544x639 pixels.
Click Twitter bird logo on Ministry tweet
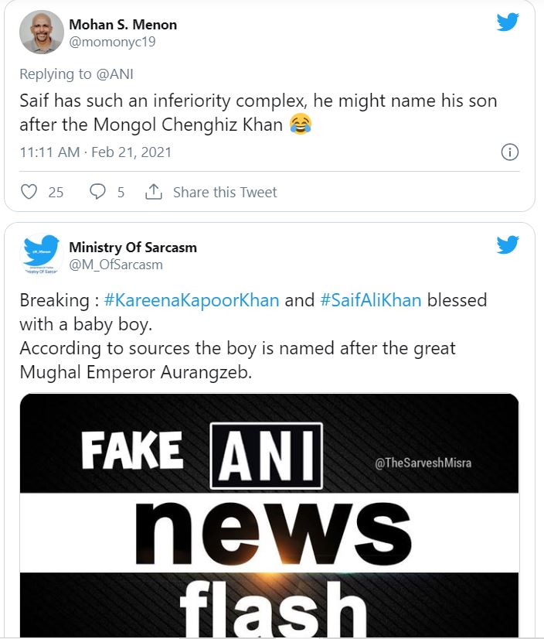(x=508, y=245)
